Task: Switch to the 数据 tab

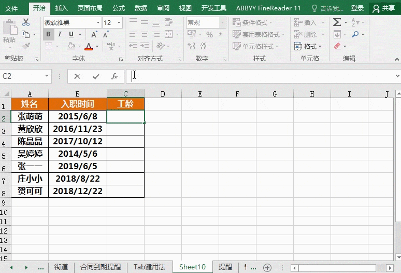Action: pos(140,8)
